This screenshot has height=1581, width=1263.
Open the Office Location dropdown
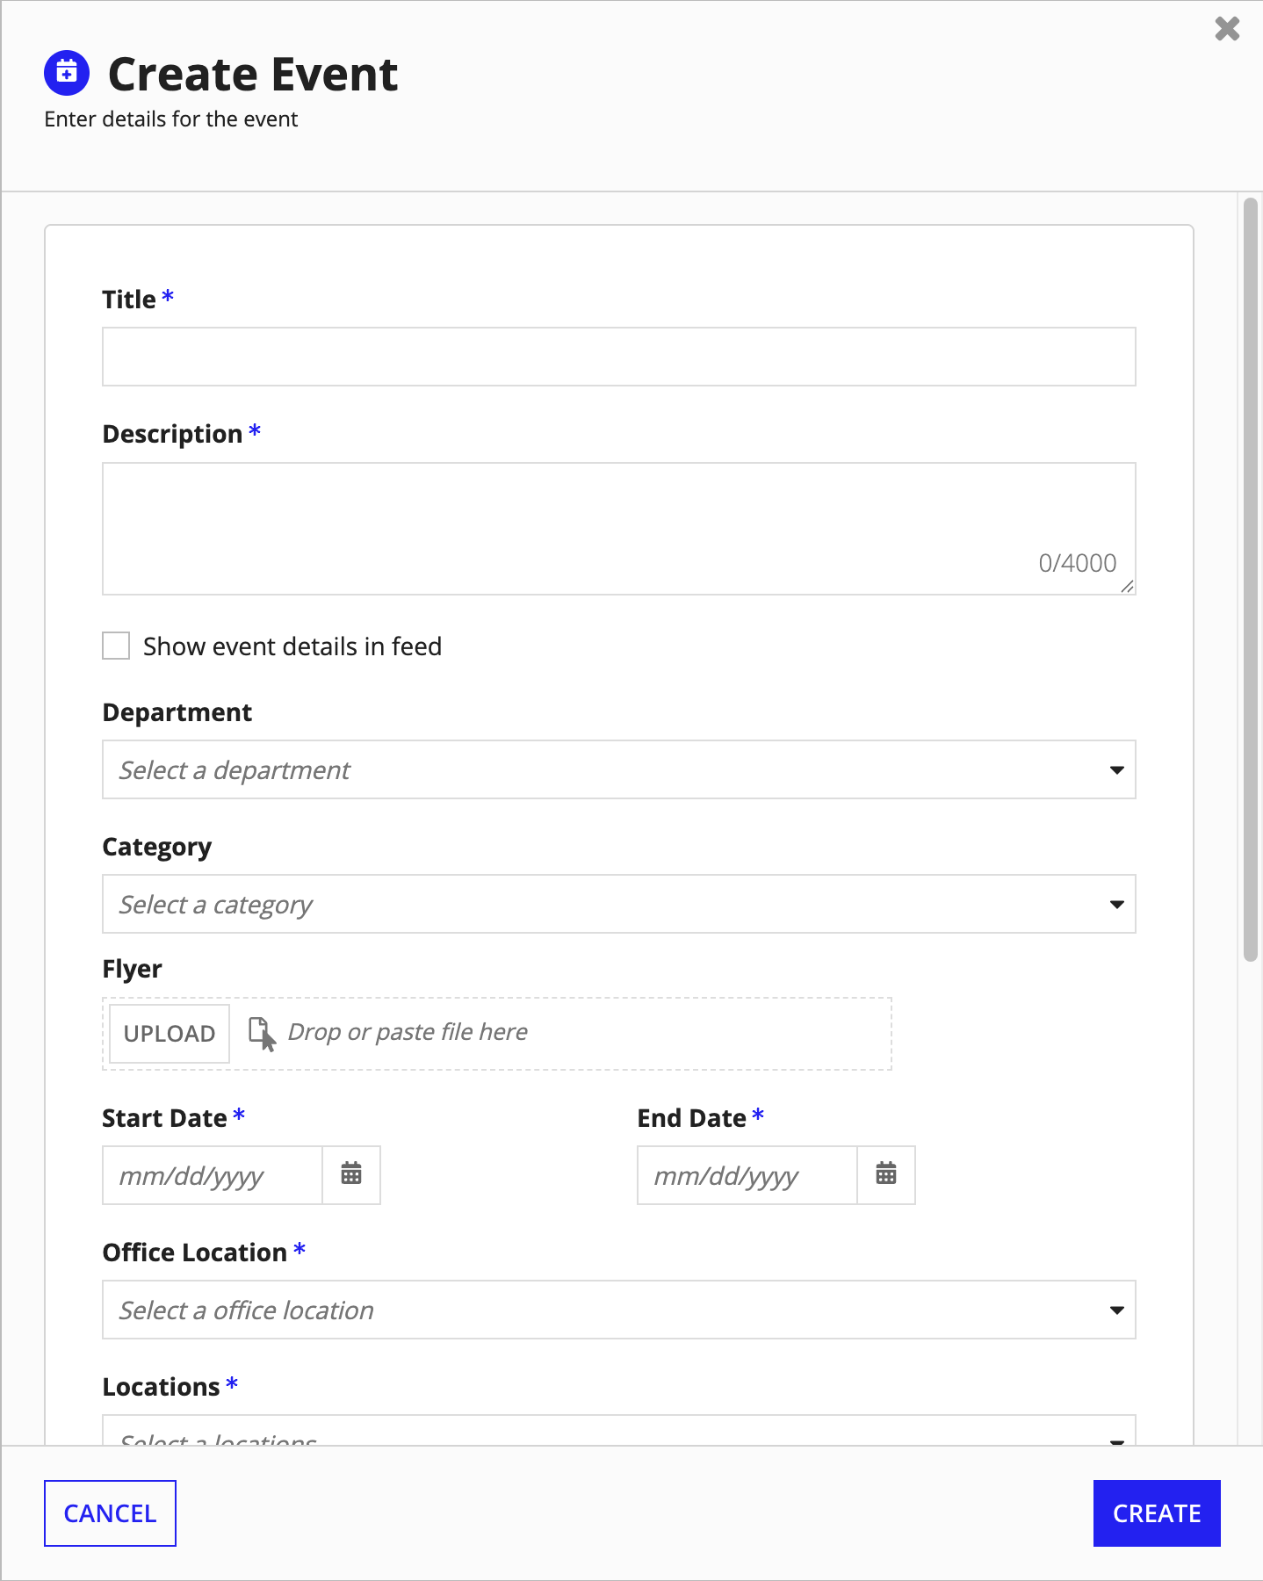click(x=619, y=1310)
